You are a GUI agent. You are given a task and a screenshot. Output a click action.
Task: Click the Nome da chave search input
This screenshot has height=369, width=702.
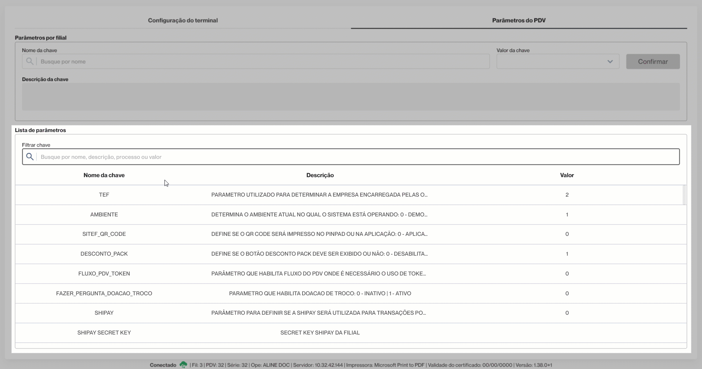(x=256, y=61)
